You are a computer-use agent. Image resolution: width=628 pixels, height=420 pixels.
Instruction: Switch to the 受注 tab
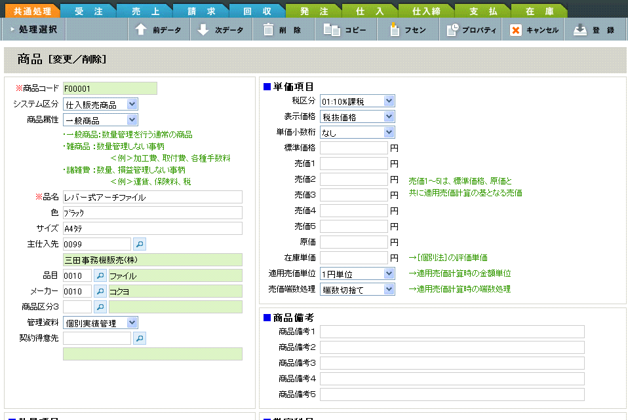pos(88,11)
